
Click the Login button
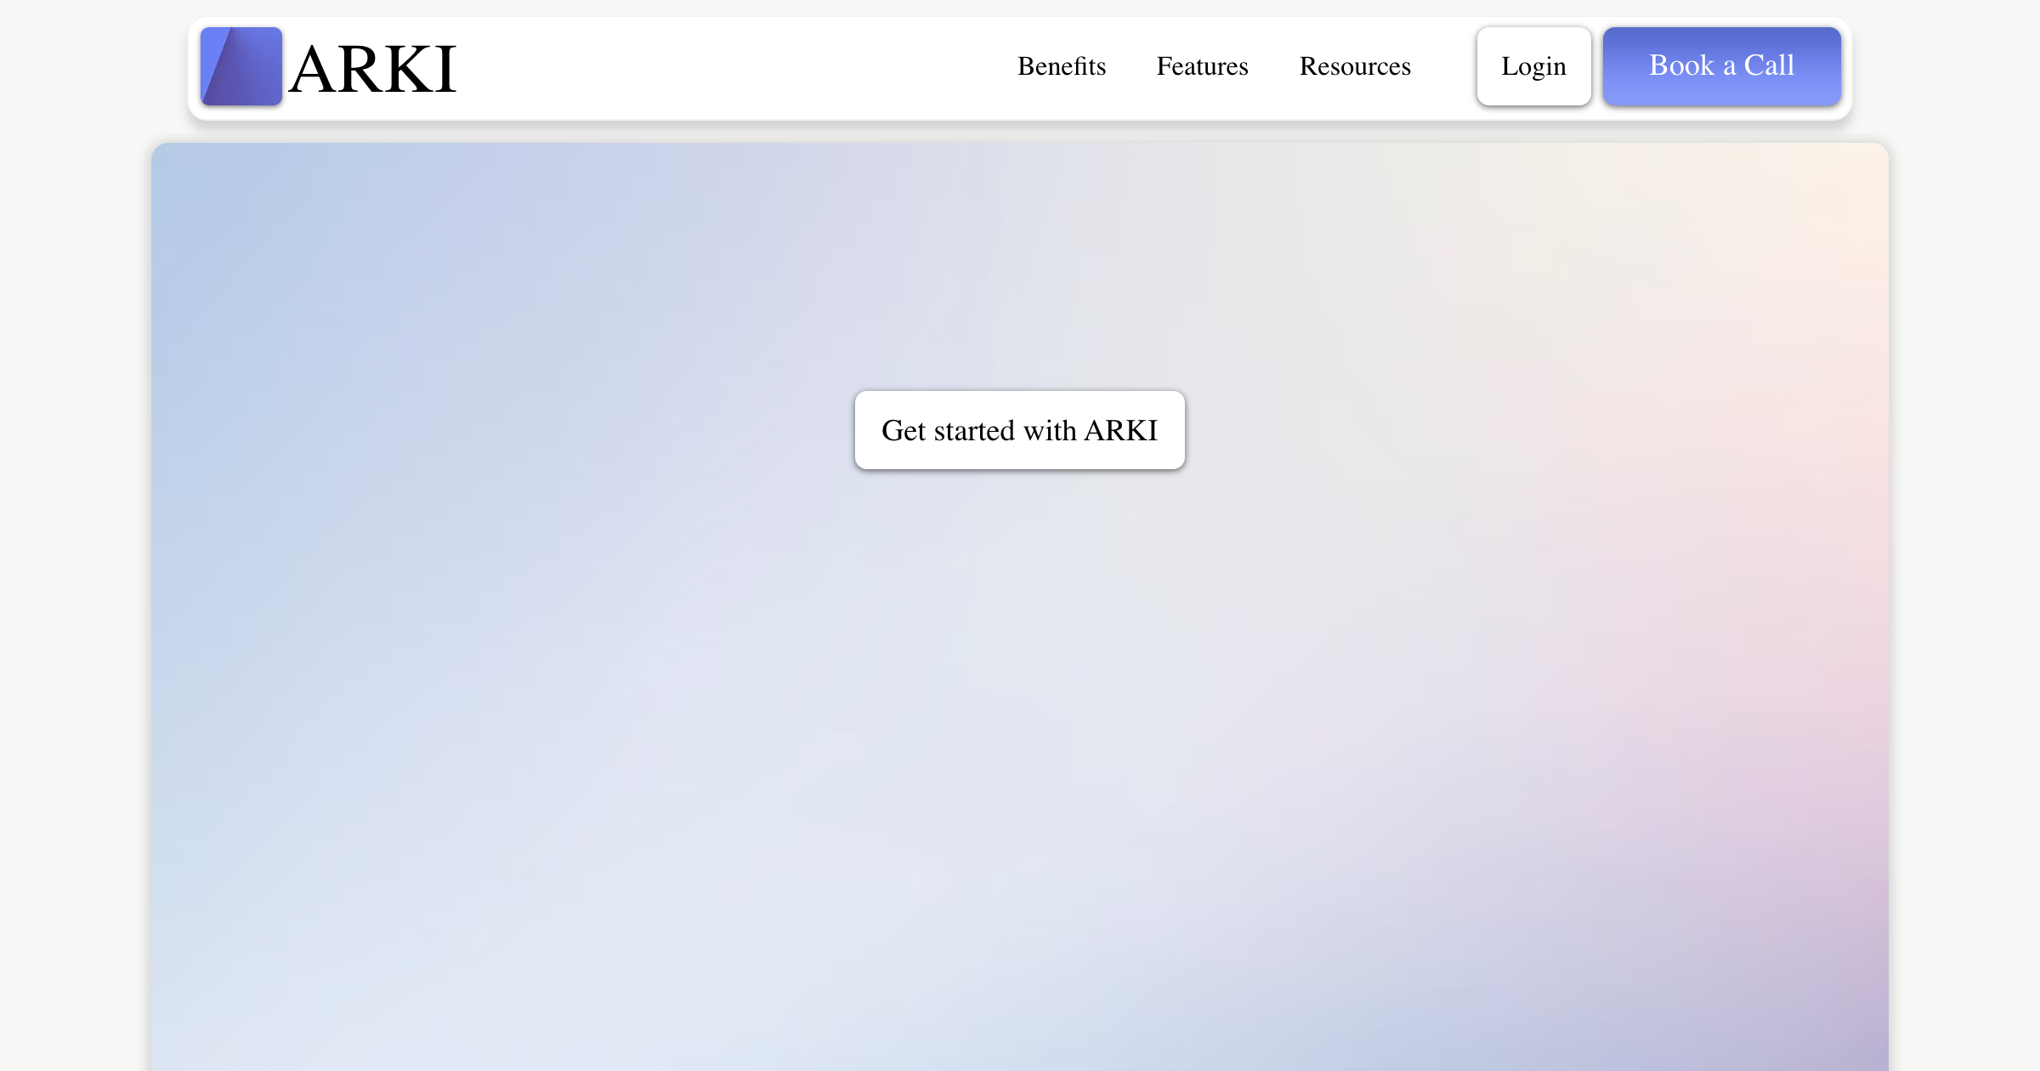point(1533,66)
